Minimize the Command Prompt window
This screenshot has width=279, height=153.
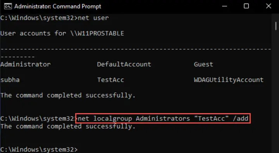pyautogui.click(x=224, y=6)
